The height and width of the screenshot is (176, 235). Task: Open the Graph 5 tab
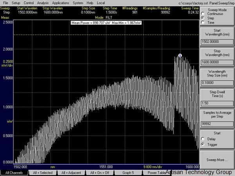(x=128, y=172)
